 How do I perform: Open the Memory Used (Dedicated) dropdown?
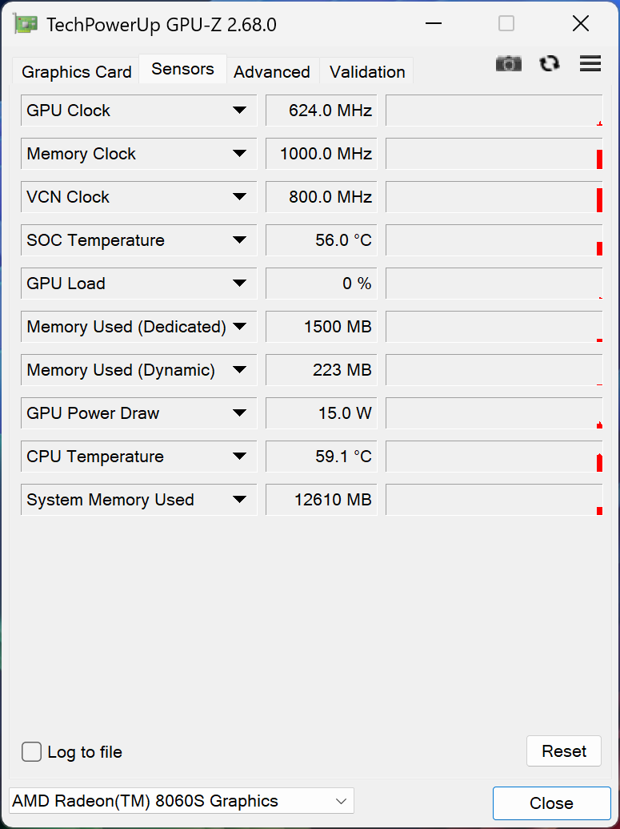pos(239,327)
